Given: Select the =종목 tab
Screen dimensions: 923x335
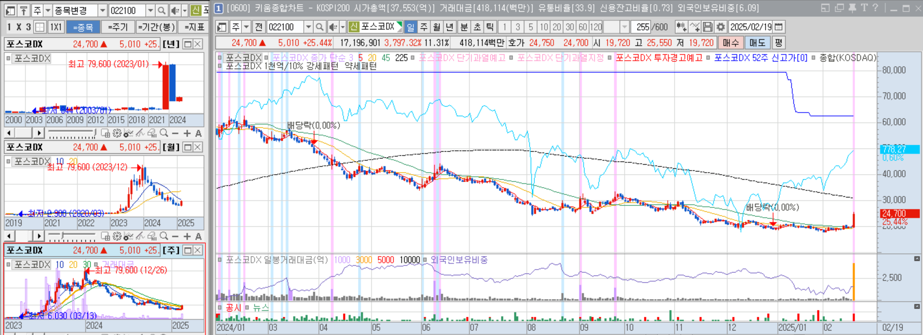Looking at the screenshot, I should coord(83,27).
